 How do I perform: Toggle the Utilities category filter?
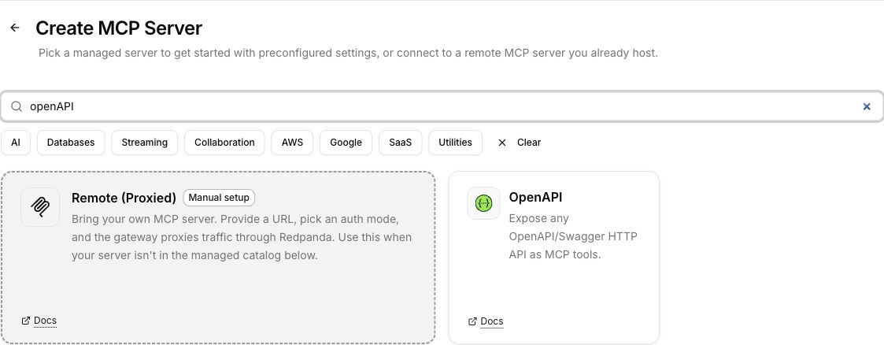[x=455, y=143]
